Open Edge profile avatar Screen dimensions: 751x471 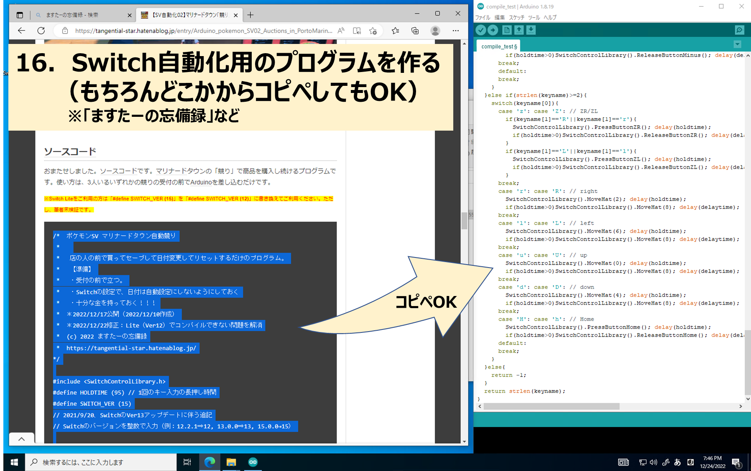[435, 31]
